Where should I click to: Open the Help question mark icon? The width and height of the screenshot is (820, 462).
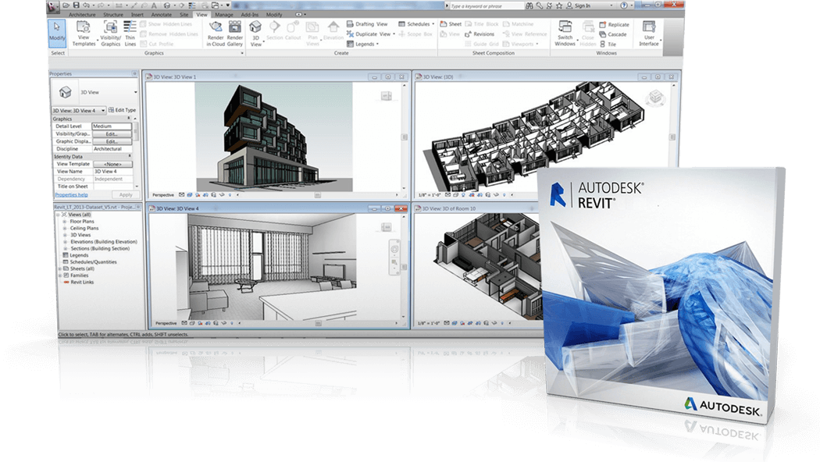click(x=623, y=5)
